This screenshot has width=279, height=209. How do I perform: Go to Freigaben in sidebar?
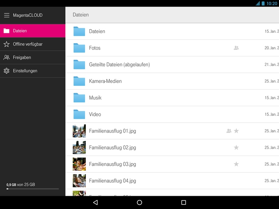click(32, 57)
